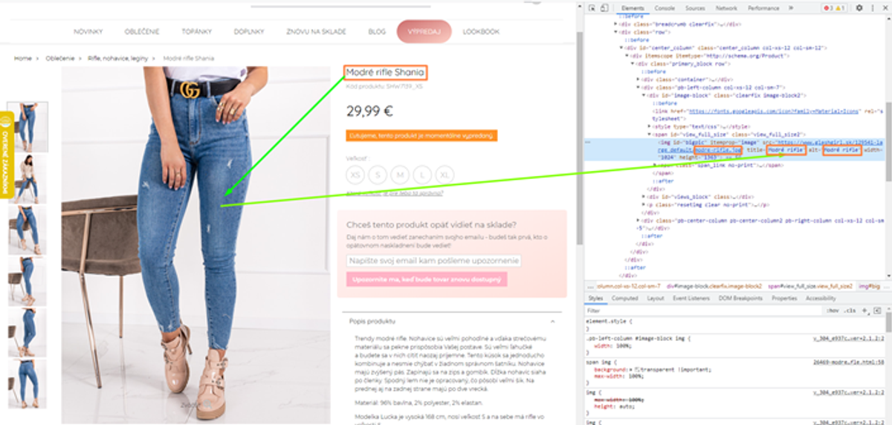
Task: Click the Rifle, nohavice, legíny breadcrumb
Action: pyautogui.click(x=118, y=58)
